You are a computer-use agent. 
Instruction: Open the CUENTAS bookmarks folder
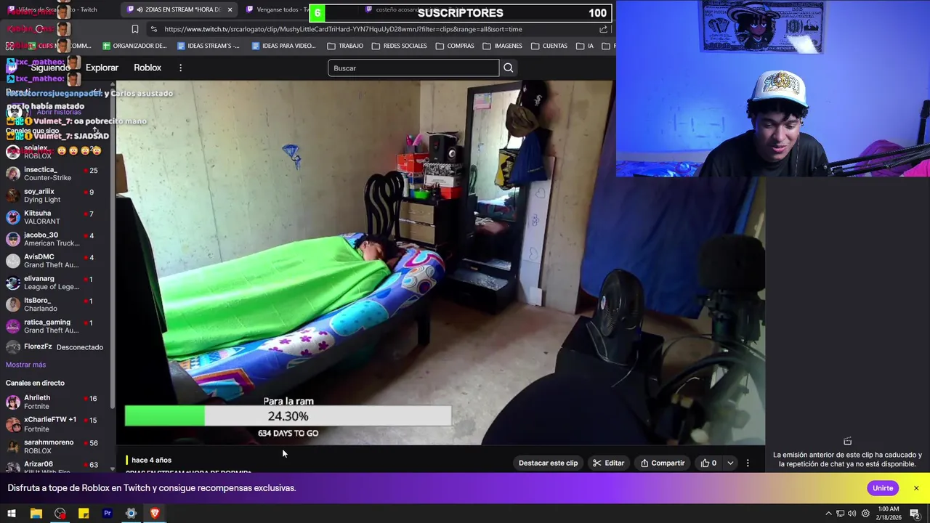click(x=549, y=46)
